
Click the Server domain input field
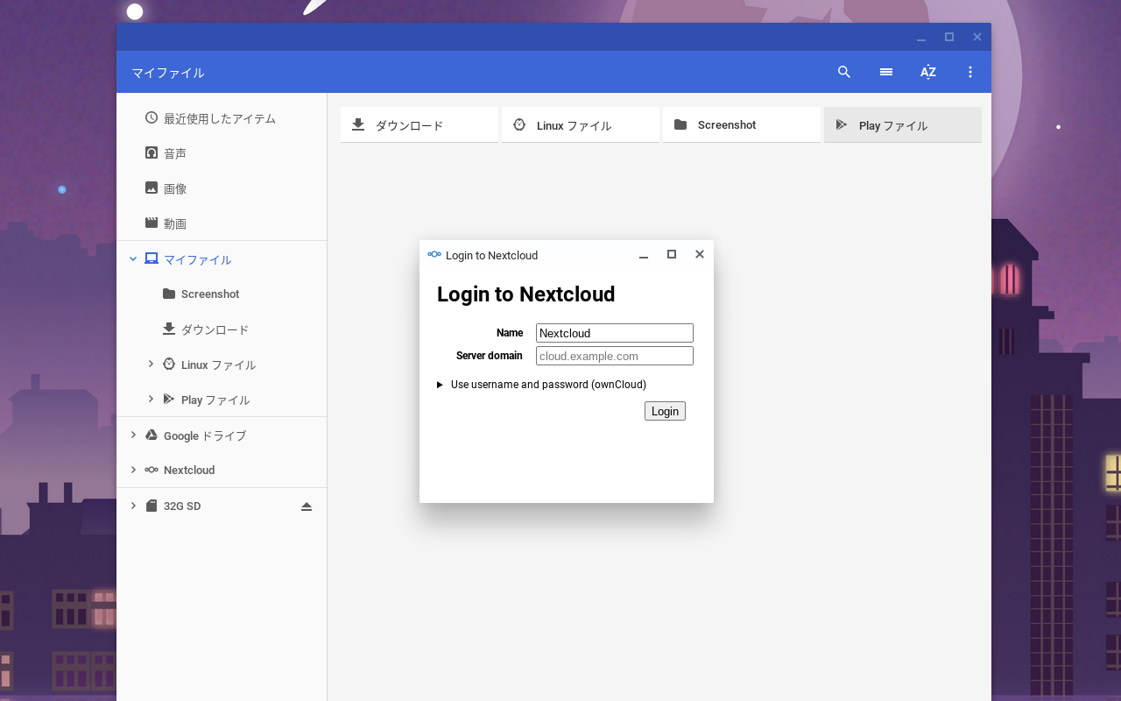tap(615, 356)
